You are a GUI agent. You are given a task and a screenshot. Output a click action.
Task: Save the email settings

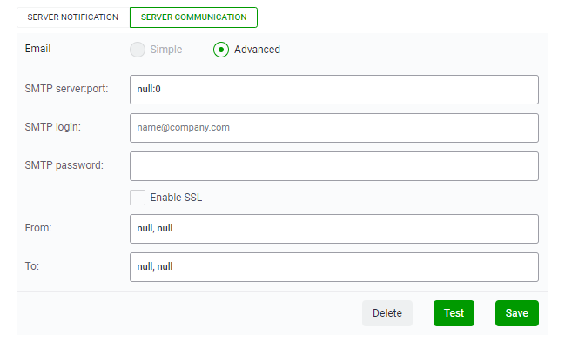[x=517, y=312]
